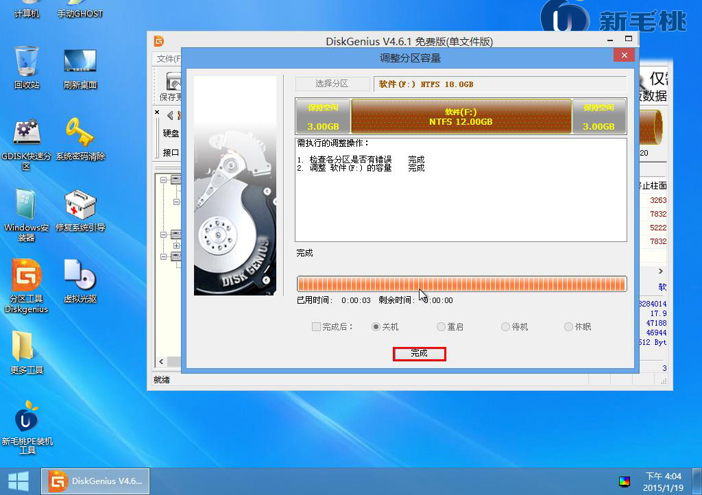The height and width of the screenshot is (495, 702).
Task: Click the 软件(F:) NTFS 18.0GB partition field
Action: 500,84
